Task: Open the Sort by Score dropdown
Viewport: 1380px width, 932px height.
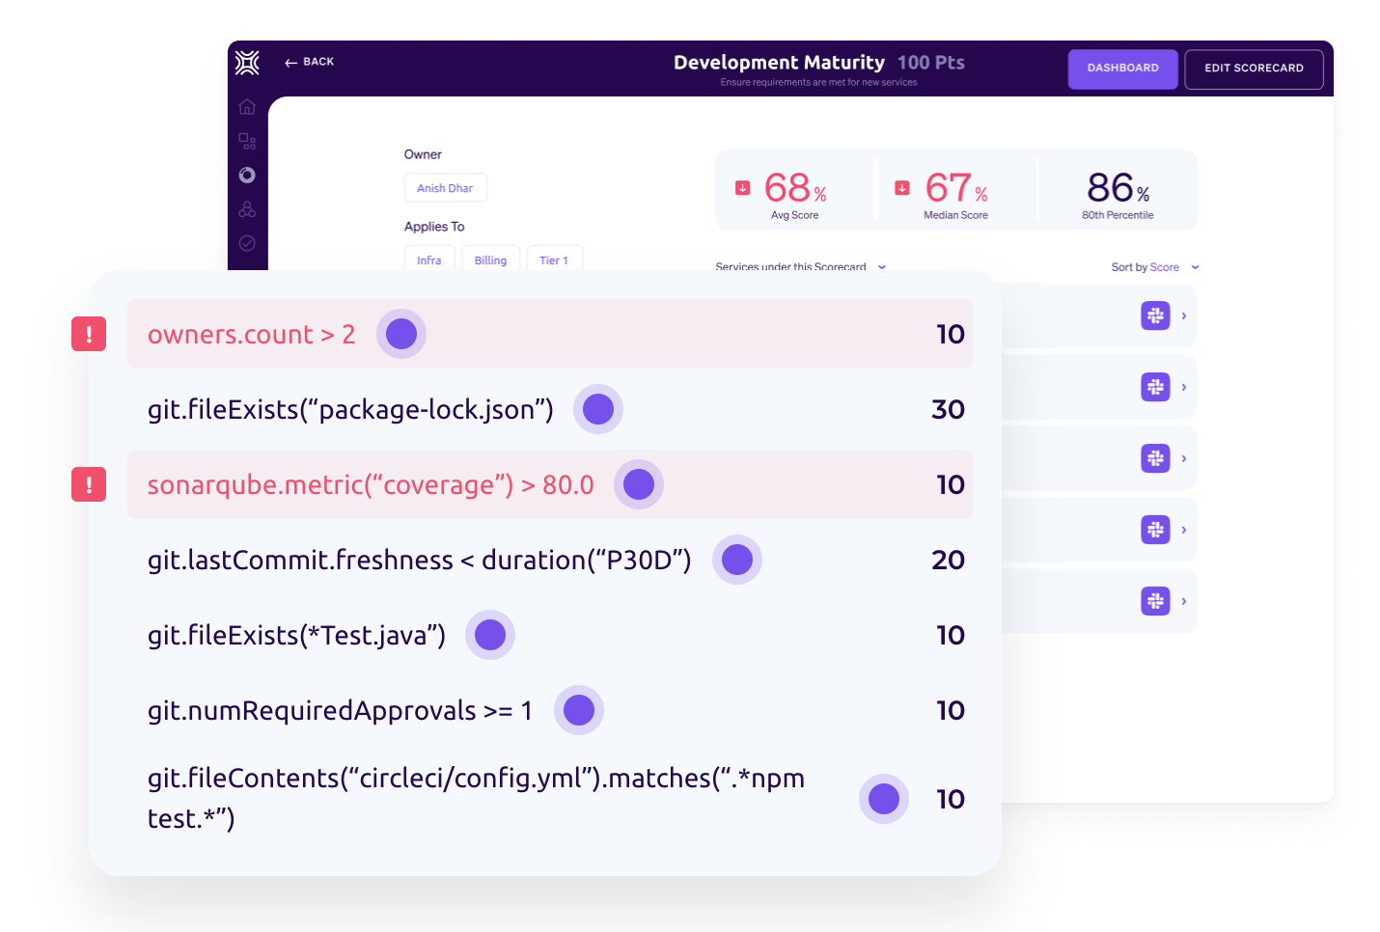Action: click(x=1155, y=267)
